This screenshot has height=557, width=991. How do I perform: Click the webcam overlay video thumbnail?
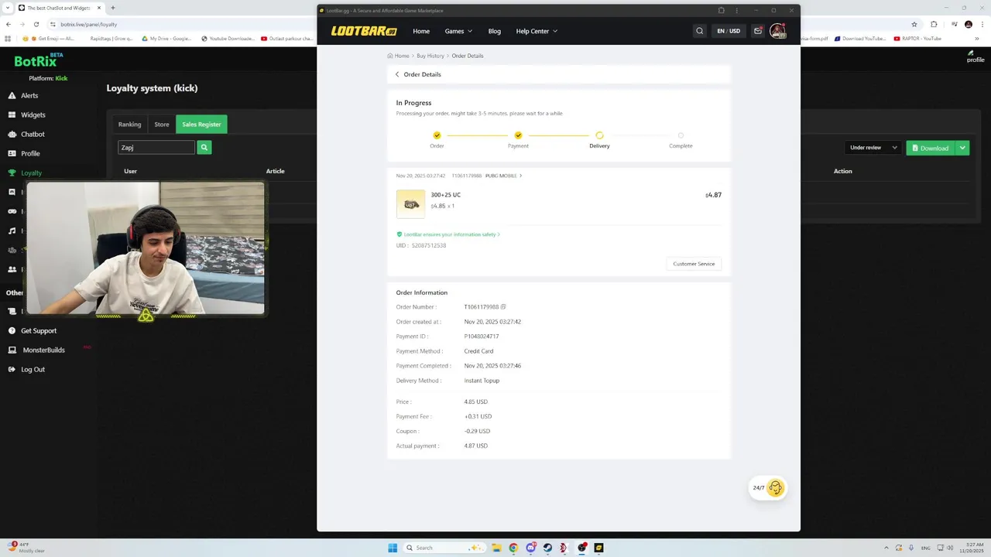click(x=145, y=248)
